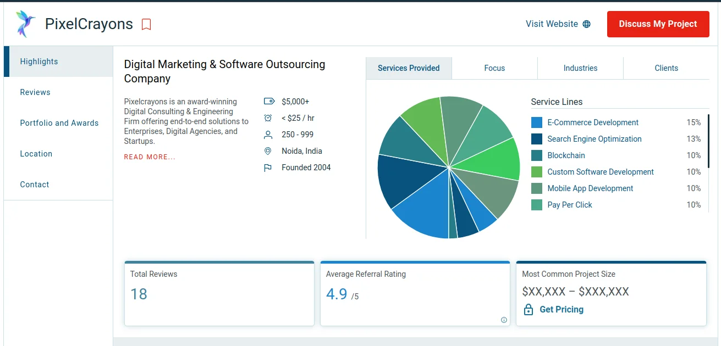
Task: Jump to the Contact section
Action: click(58, 185)
